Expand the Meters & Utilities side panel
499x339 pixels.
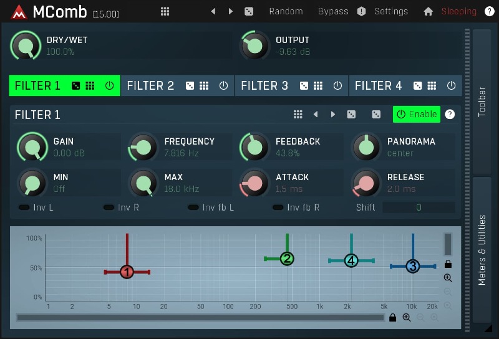[x=482, y=249]
